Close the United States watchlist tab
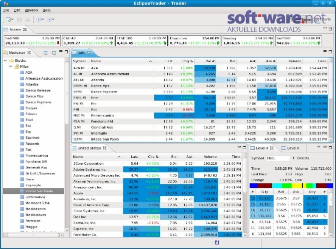 click(x=104, y=148)
